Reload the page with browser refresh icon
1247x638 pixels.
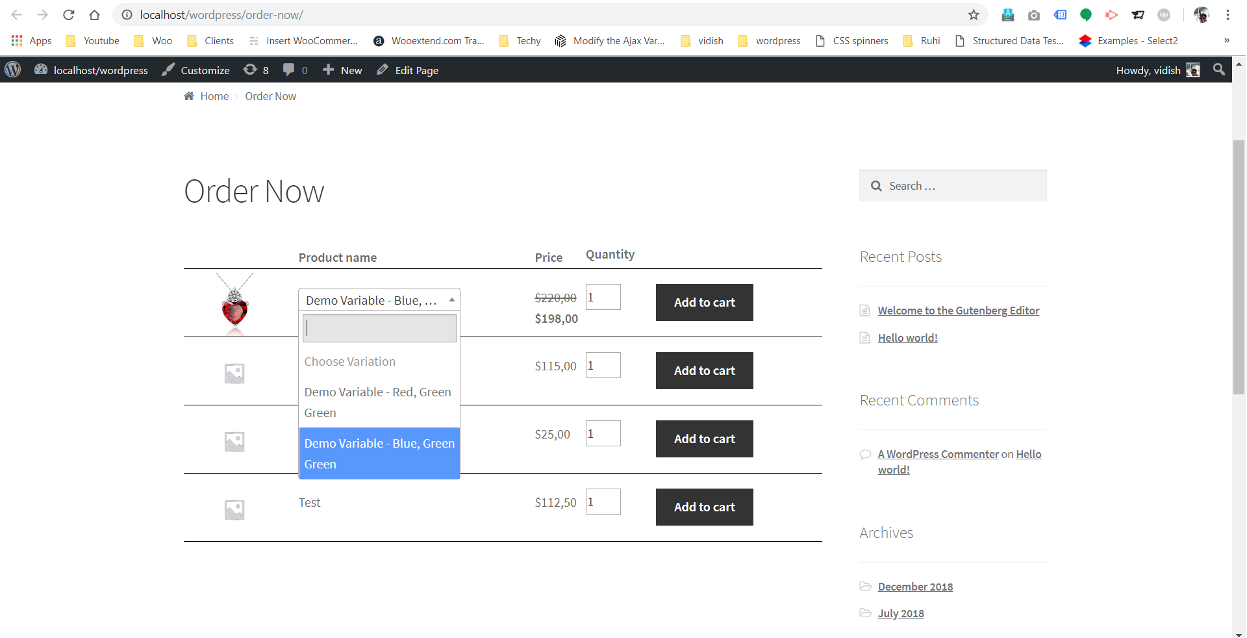[68, 15]
